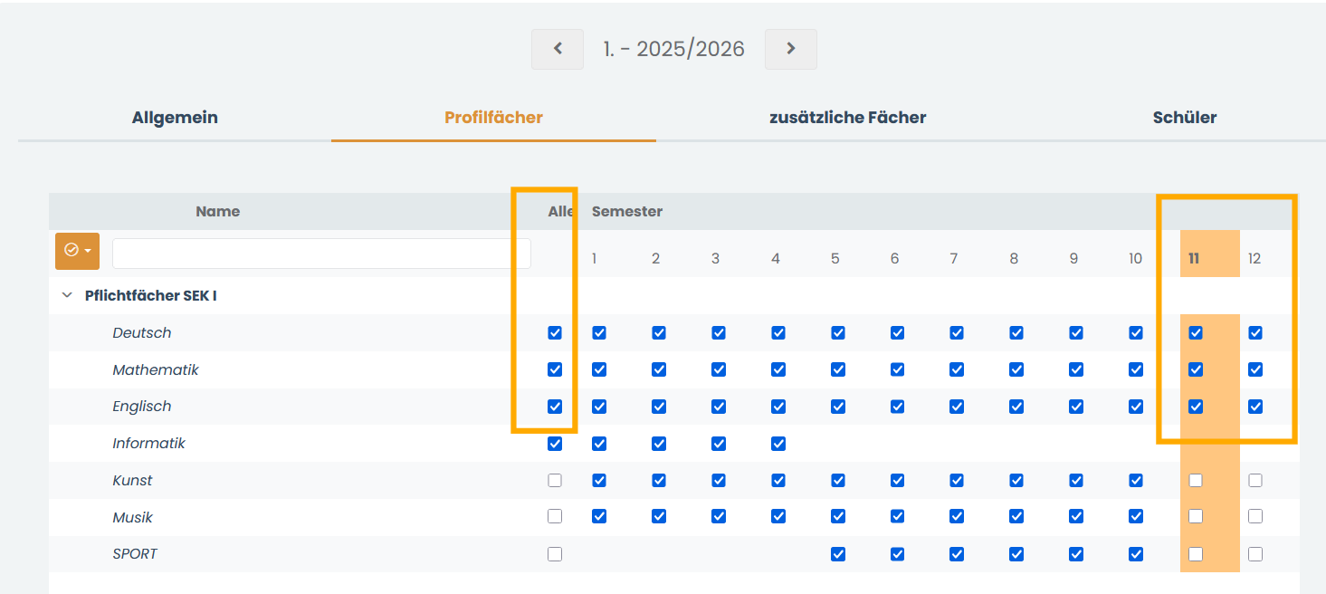The height and width of the screenshot is (594, 1326).
Task: Disable semester 5 for SPORT
Action: point(838,554)
